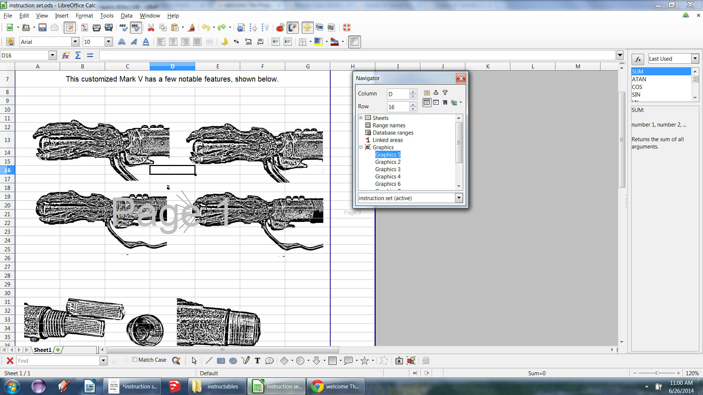Image resolution: width=703 pixels, height=395 pixels.
Task: Open instructables folder in taskbar
Action: pyautogui.click(x=217, y=387)
